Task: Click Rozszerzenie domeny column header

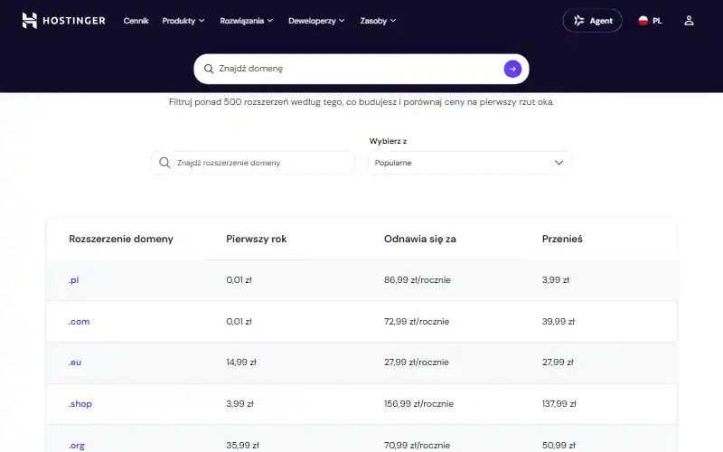Action: tap(121, 239)
